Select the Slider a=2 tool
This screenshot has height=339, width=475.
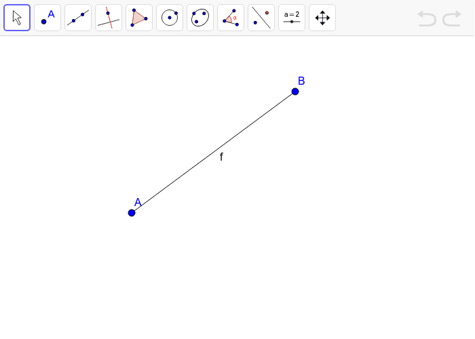(292, 18)
